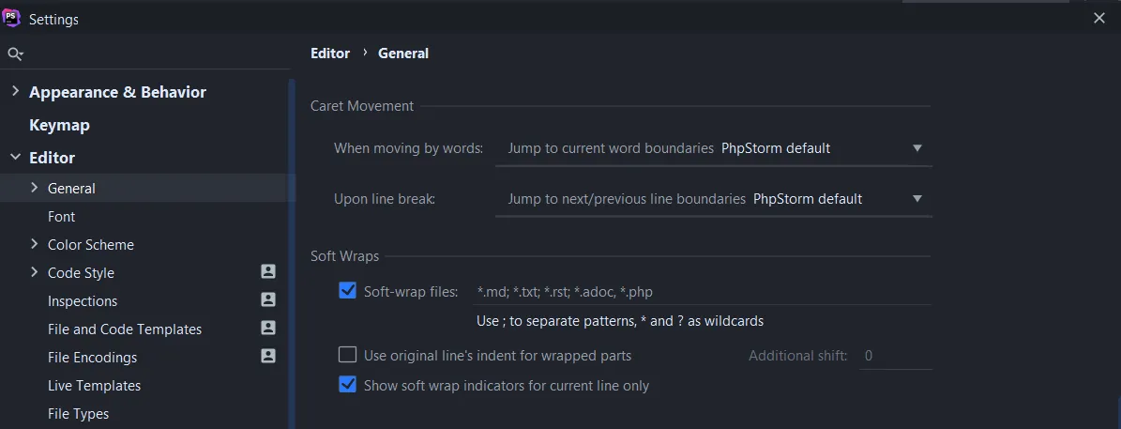
Task: Toggle Show soft wrap indicators checkbox
Action: tap(348, 385)
